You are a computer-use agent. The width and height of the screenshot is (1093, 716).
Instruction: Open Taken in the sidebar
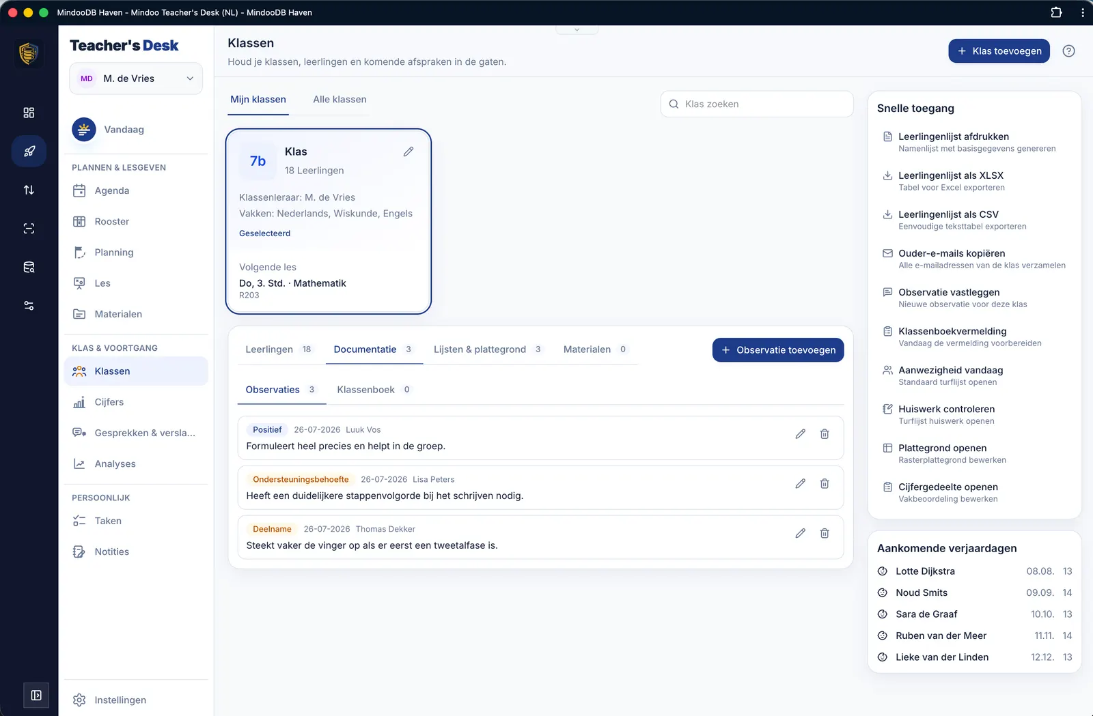tap(136, 521)
